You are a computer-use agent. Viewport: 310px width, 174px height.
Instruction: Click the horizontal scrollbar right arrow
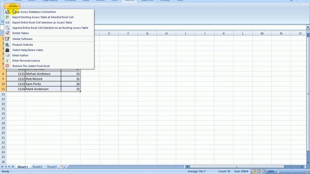point(302,167)
